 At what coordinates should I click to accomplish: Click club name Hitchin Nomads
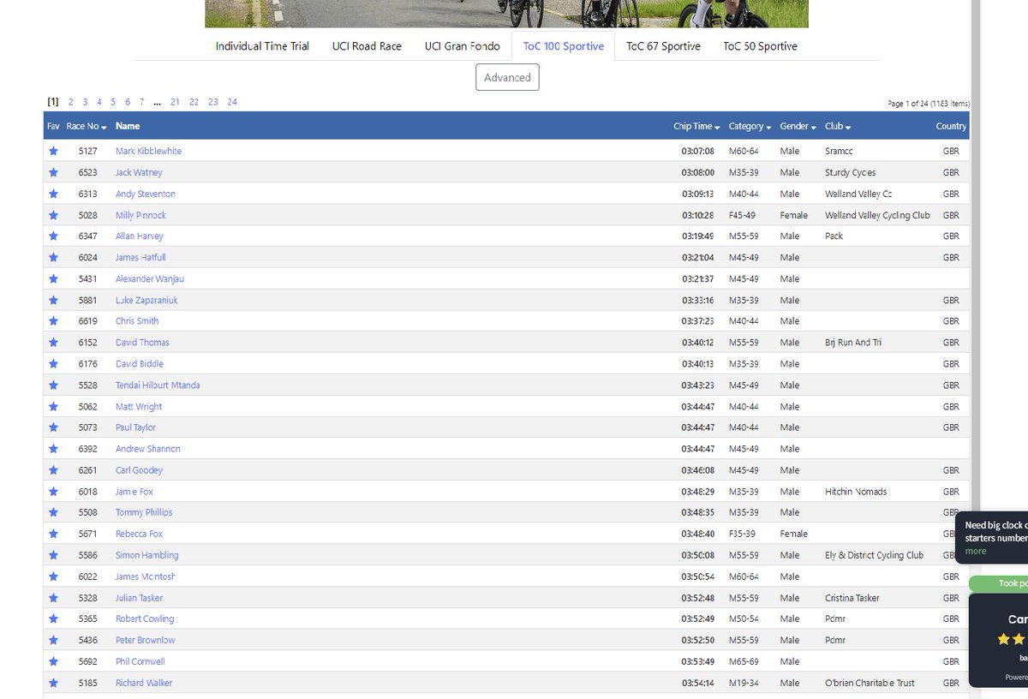click(x=856, y=491)
